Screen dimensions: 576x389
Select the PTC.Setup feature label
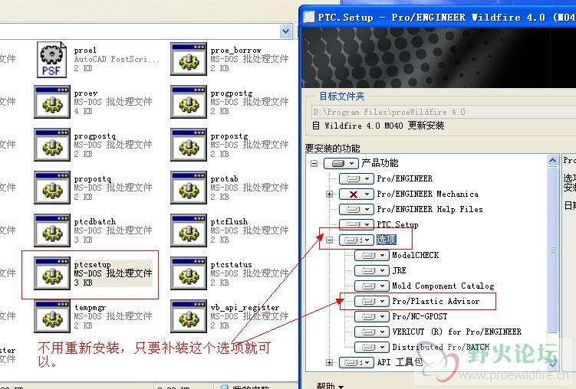click(x=397, y=224)
